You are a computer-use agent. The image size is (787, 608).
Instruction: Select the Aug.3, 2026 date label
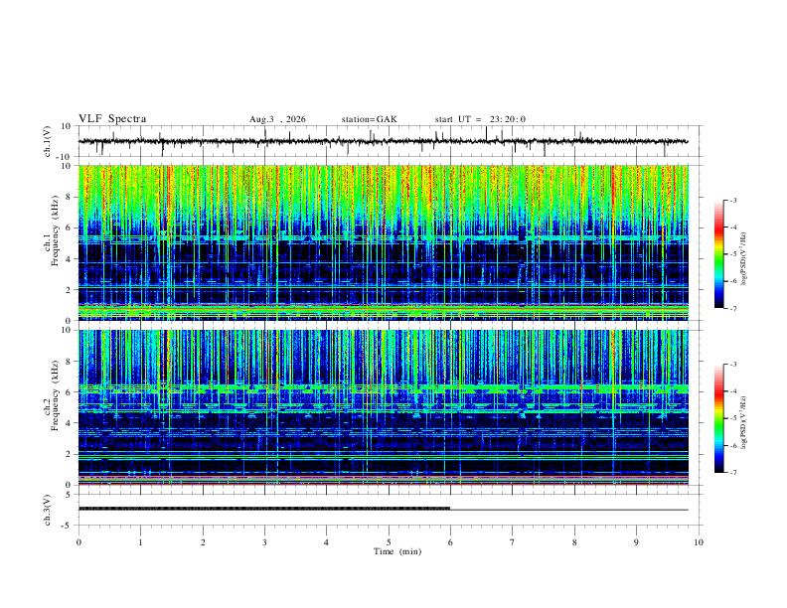[277, 119]
